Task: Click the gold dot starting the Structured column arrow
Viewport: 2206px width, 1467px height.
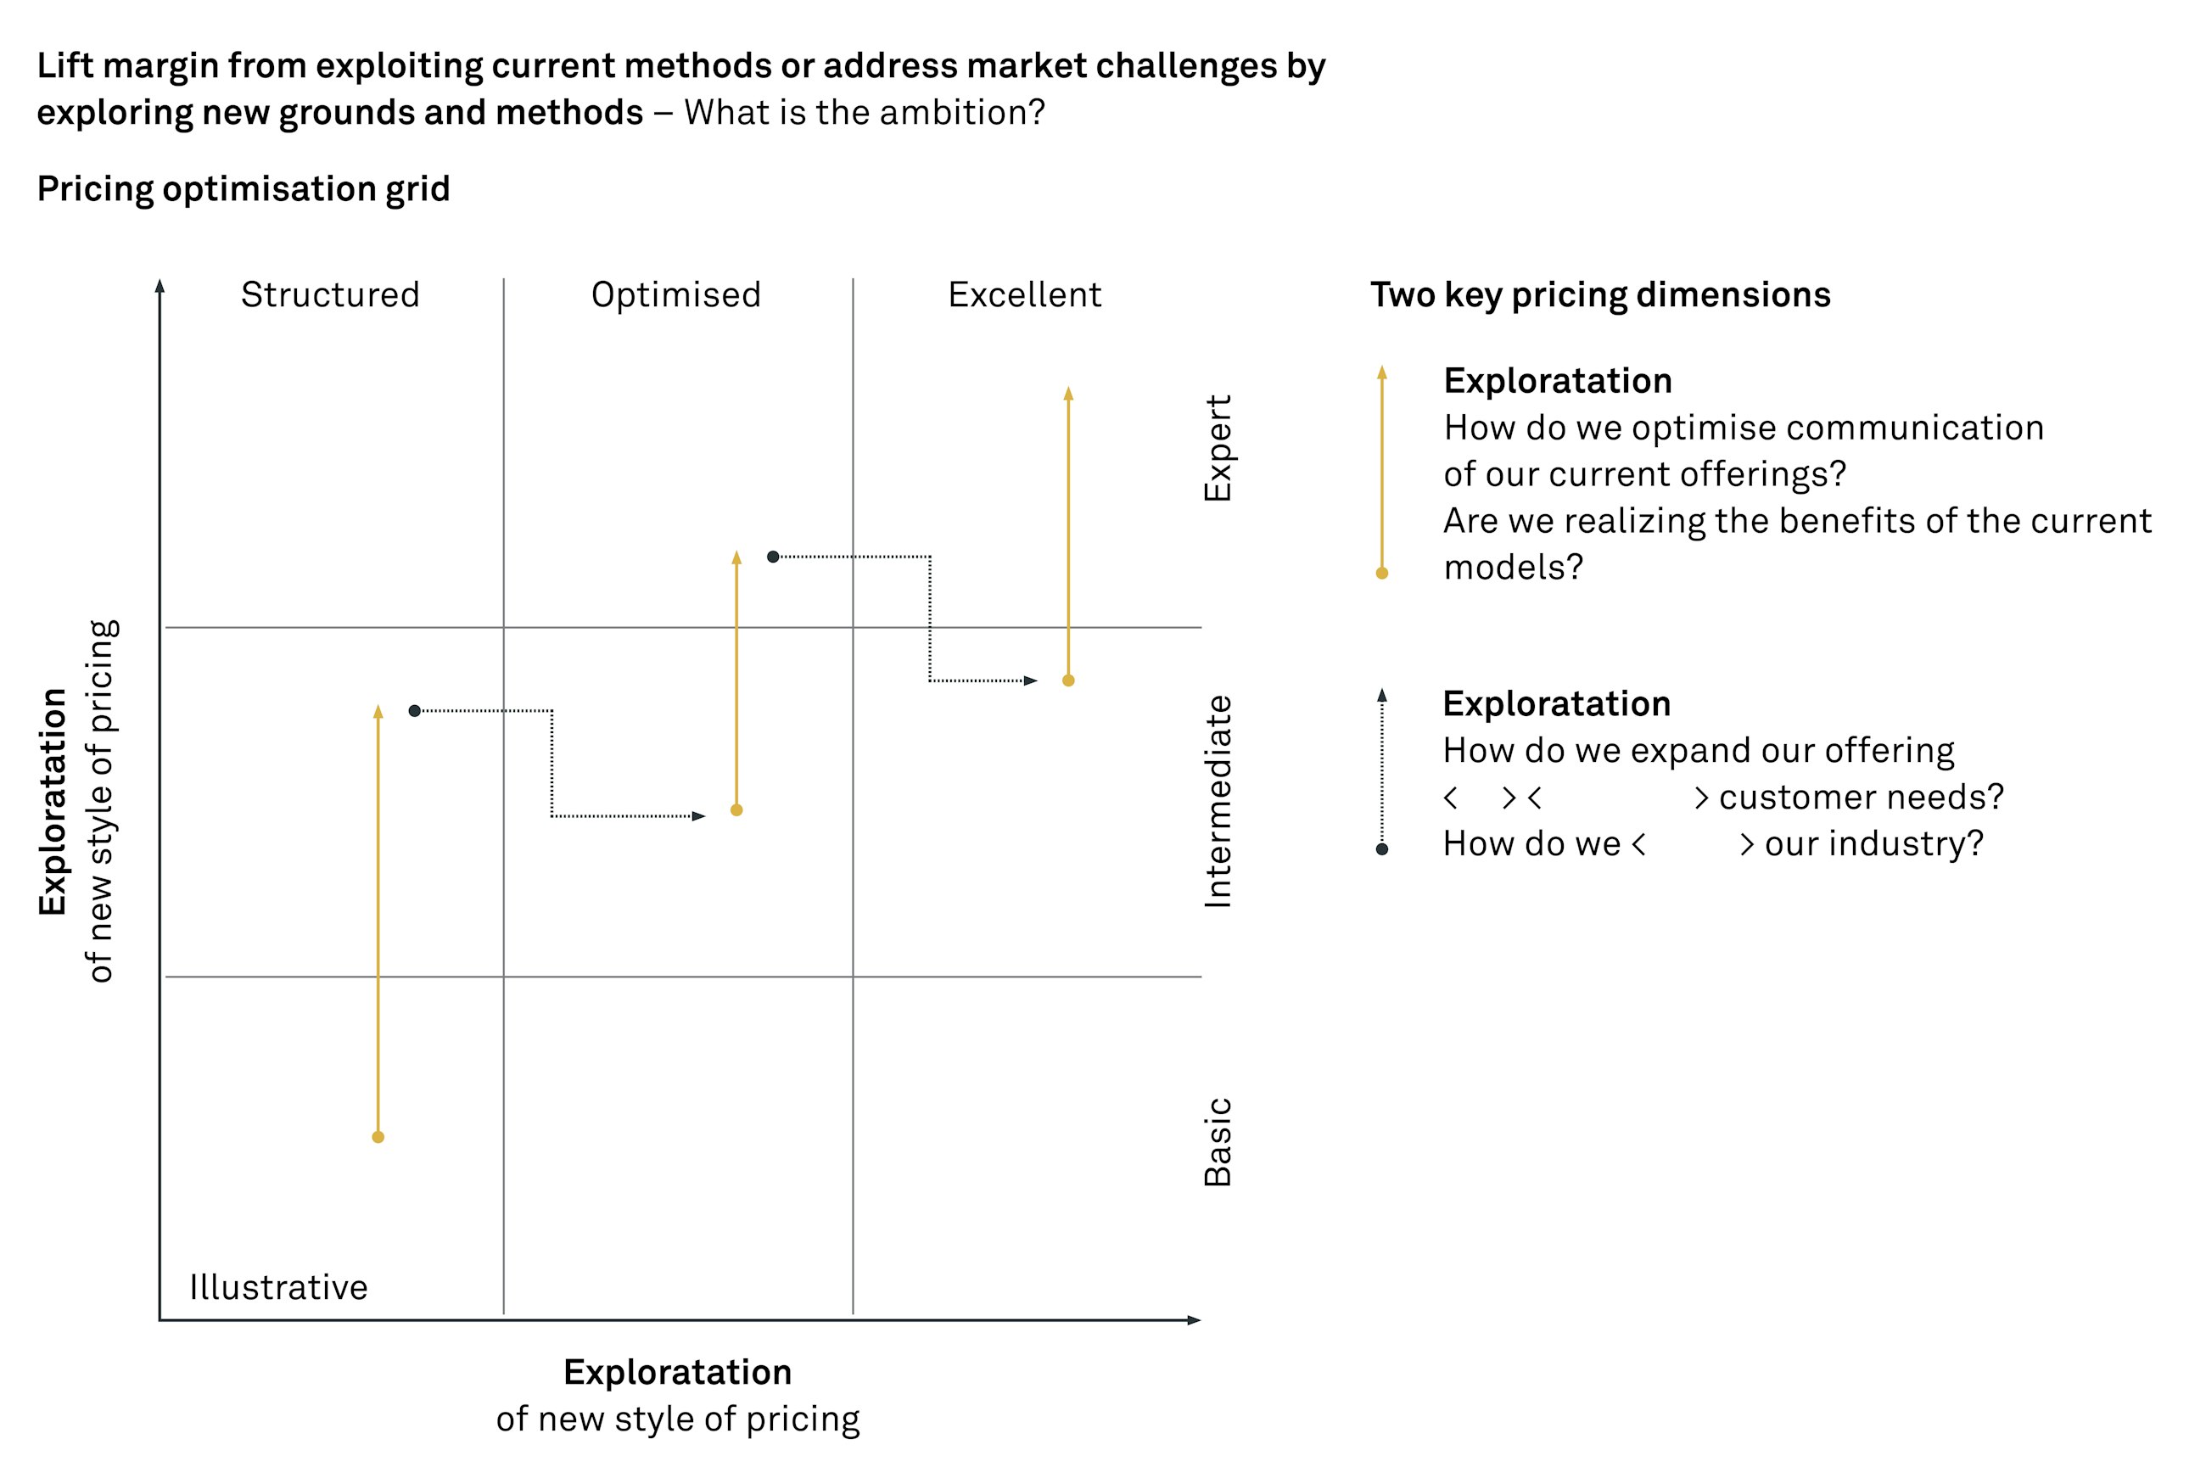Action: coord(378,1137)
